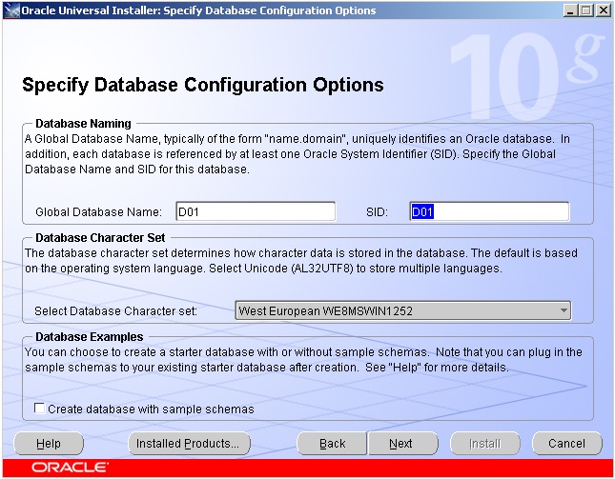Maximize the installer window
The height and width of the screenshot is (479, 615).
[x=585, y=10]
